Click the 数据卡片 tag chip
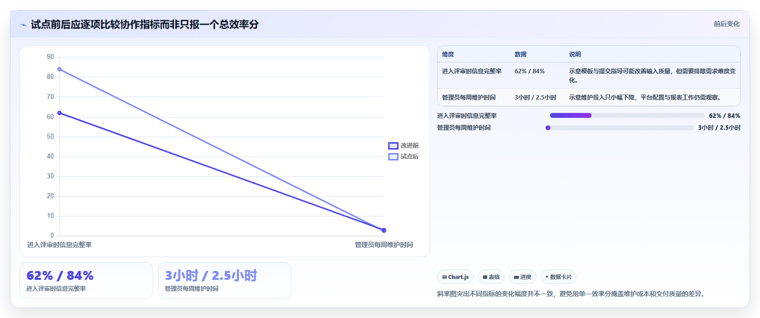 (x=558, y=277)
